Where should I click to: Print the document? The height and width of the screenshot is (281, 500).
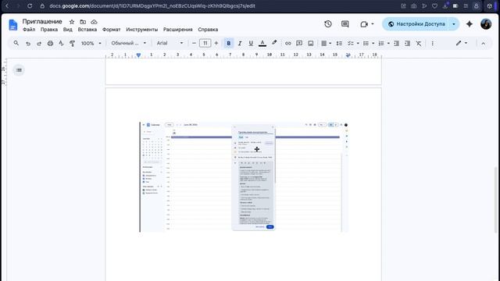click(50, 44)
